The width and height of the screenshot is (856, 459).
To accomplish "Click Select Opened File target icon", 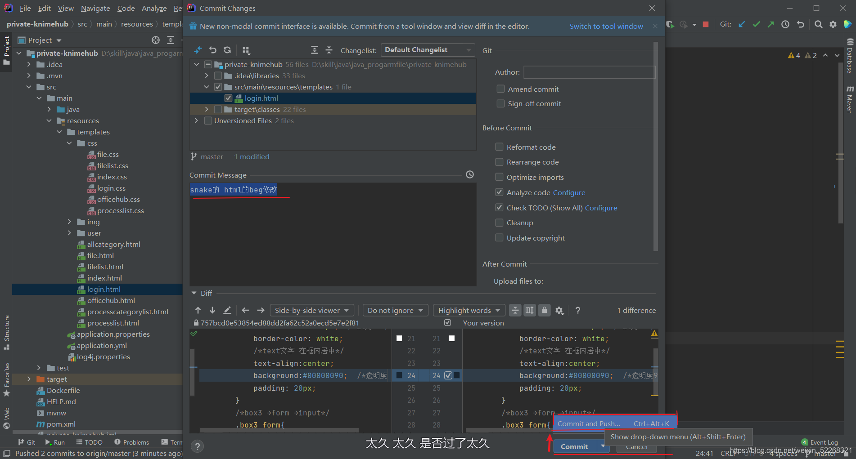I will 156,40.
